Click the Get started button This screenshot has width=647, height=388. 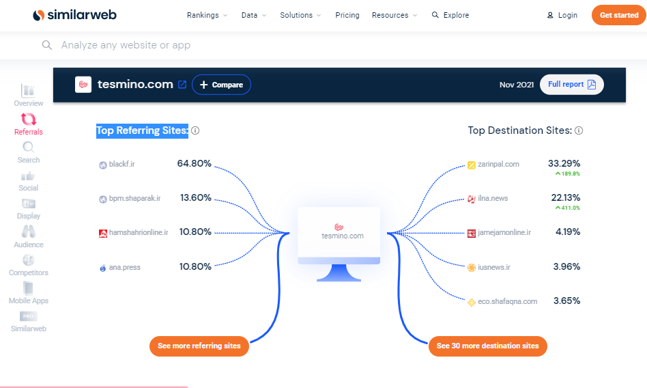tap(619, 15)
